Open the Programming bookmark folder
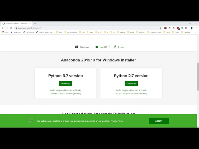Screen dimensions: 199x149 71,32
